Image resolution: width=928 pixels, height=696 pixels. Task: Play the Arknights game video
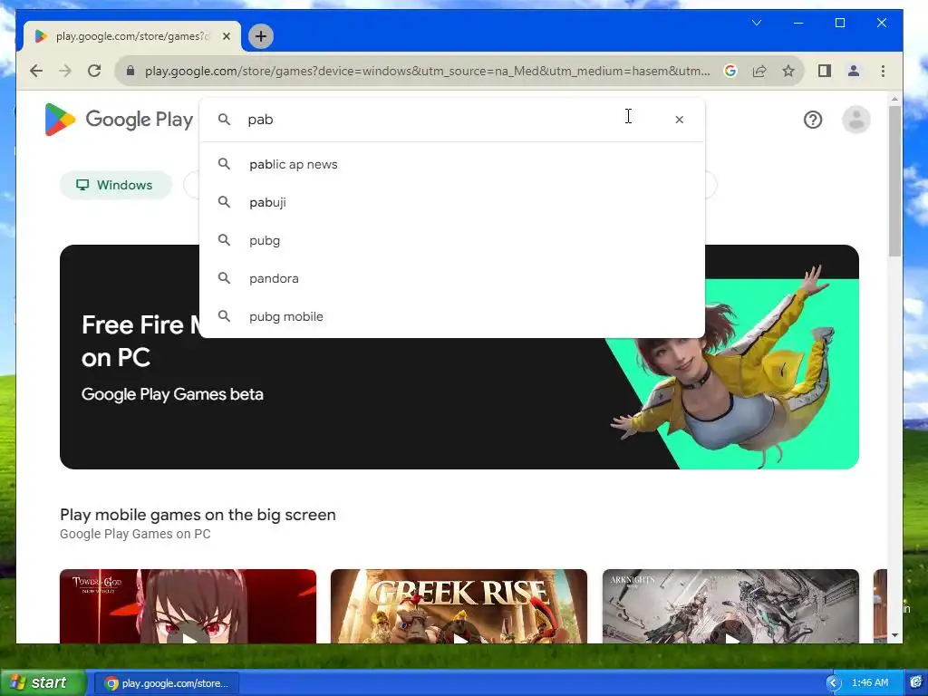coord(730,638)
